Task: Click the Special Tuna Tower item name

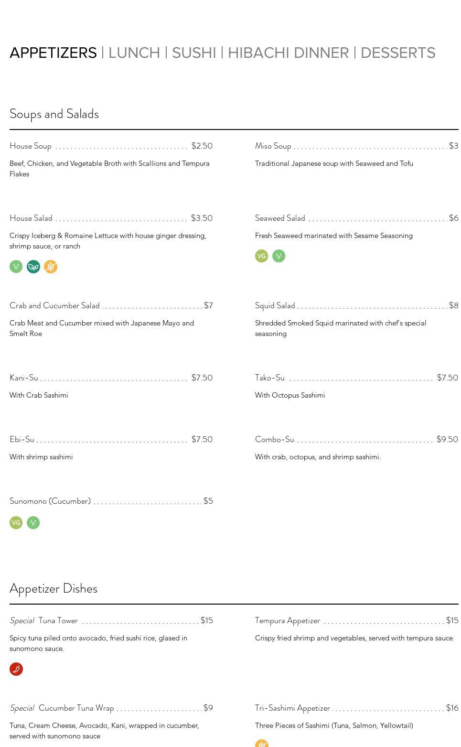Action: pyautogui.click(x=58, y=620)
